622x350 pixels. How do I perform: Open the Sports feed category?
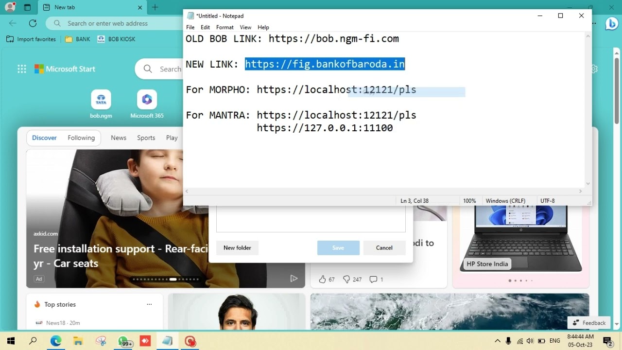(x=146, y=138)
